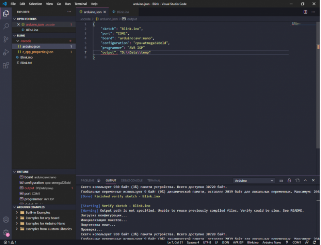This screenshot has width=321, height=245.
Task: Open editor more actions ellipsis
Action: [313, 12]
